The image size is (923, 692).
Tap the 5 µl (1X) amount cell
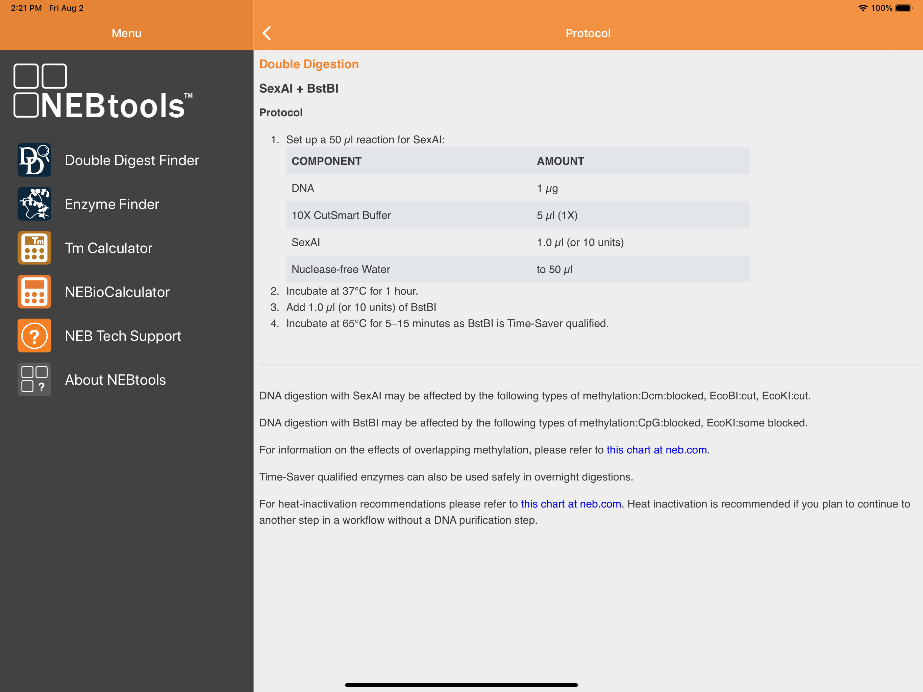[557, 215]
